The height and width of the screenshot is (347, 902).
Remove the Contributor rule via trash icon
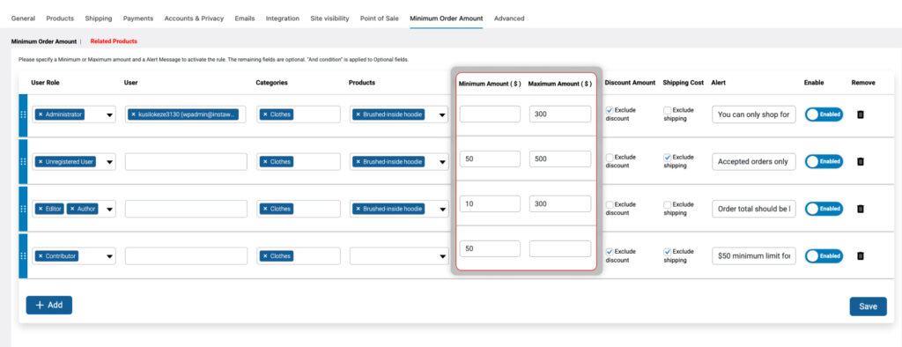pyautogui.click(x=861, y=256)
